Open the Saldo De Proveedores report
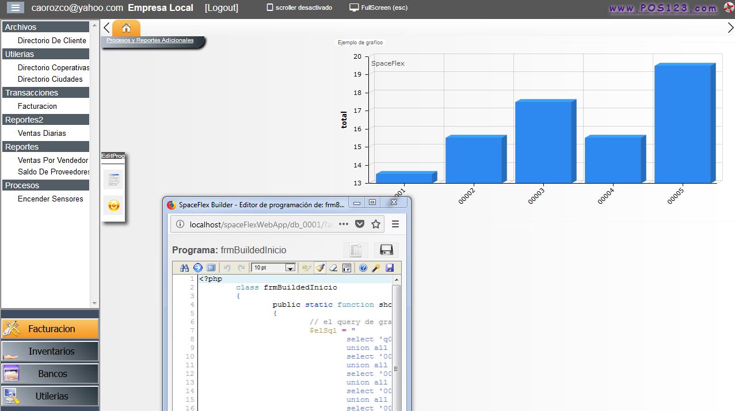The width and height of the screenshot is (735, 411). 54,172
